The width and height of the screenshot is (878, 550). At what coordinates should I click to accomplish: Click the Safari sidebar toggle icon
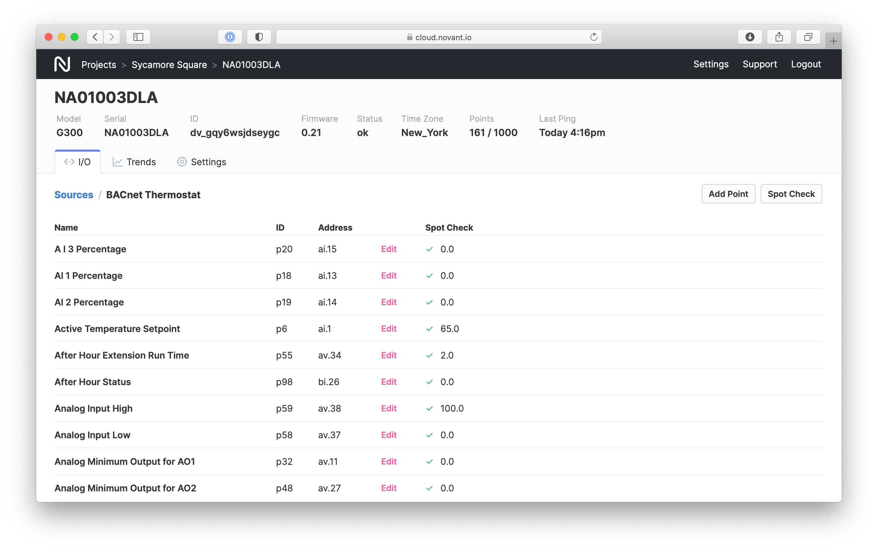(138, 37)
